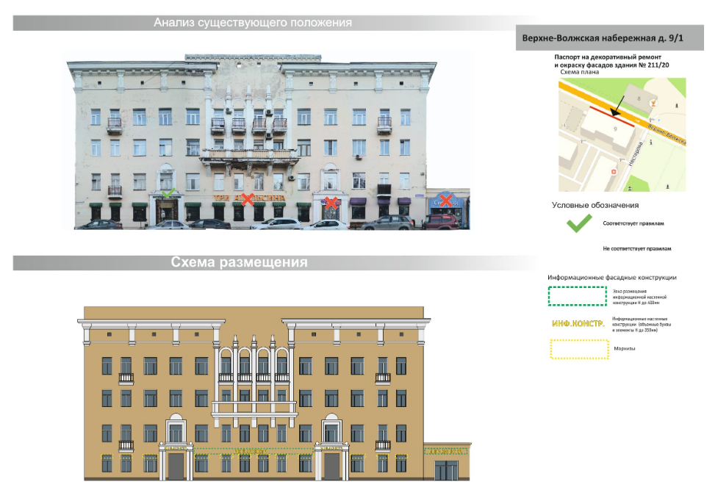Click the large green checkmark in the legend
This screenshot has width=718, height=501.
(579, 223)
